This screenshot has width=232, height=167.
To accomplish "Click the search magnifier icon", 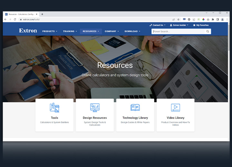I will (208, 31).
